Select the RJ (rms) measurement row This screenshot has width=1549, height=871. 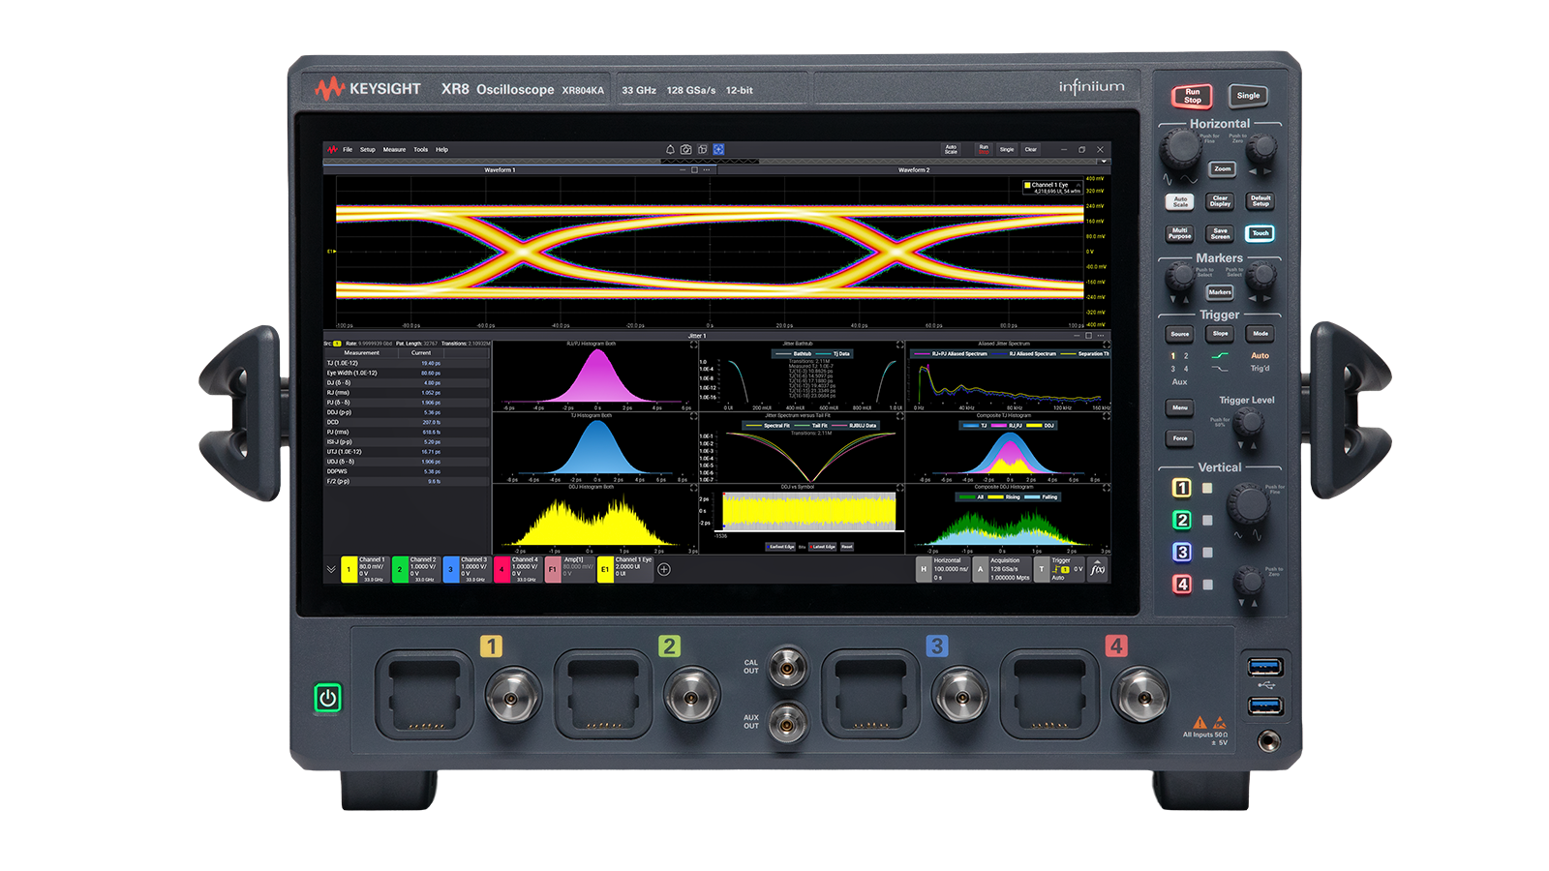pos(407,393)
